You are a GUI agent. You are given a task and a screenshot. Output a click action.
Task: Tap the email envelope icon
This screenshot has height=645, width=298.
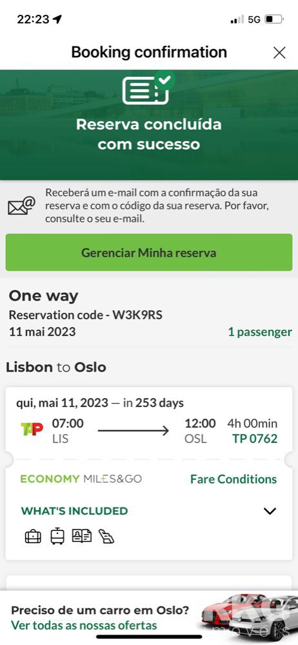[21, 206]
